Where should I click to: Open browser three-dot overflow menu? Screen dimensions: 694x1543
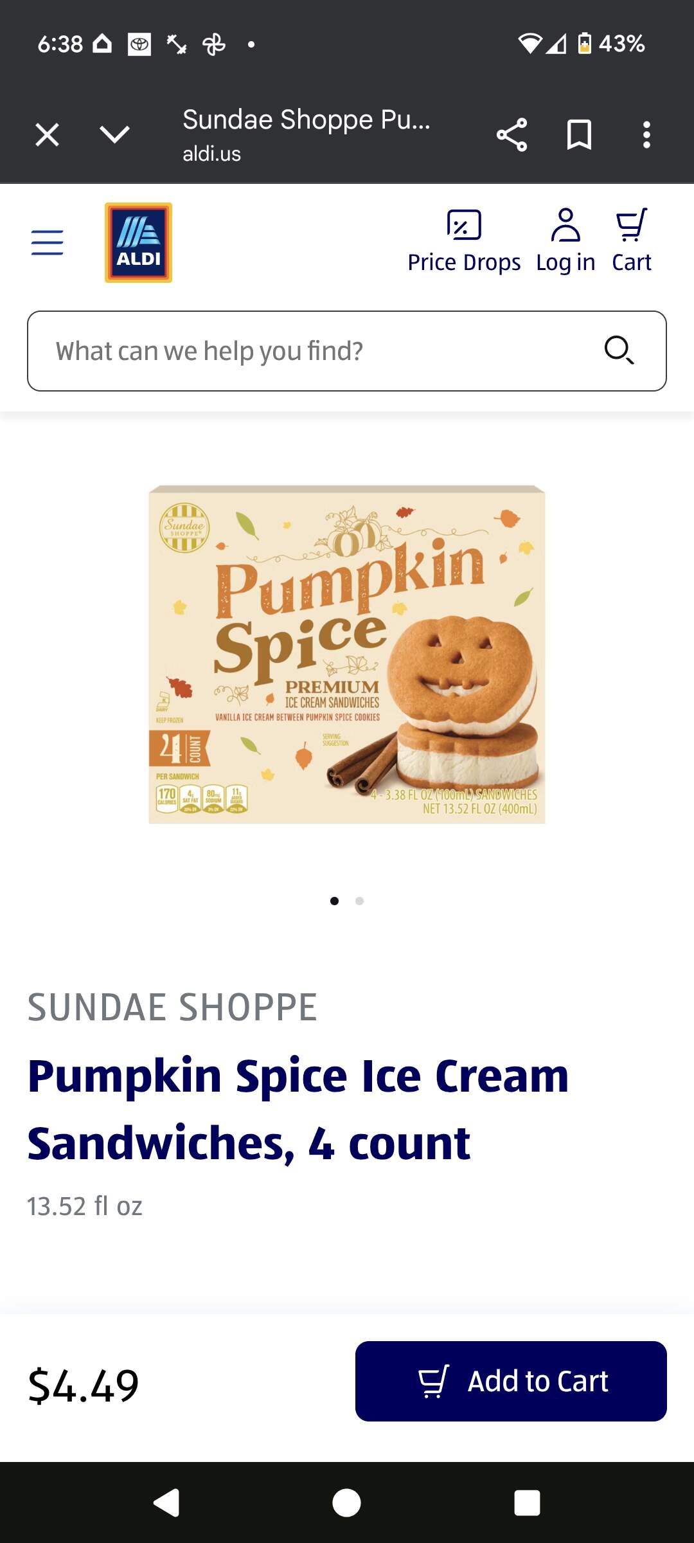click(x=646, y=135)
